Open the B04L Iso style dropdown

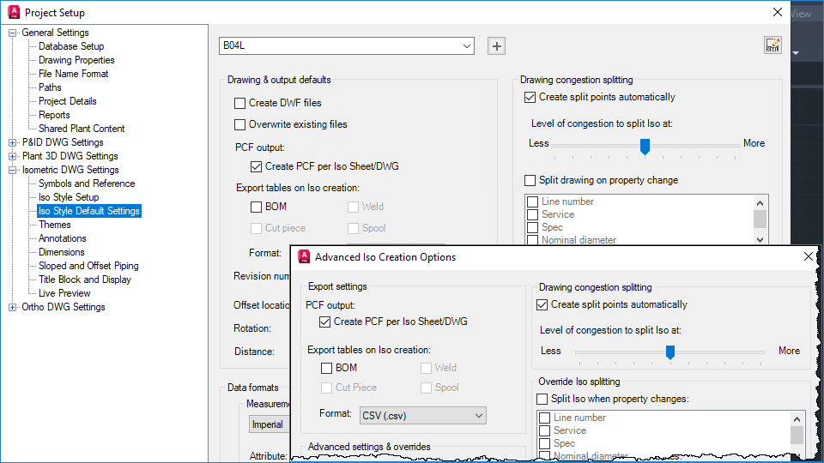point(347,45)
